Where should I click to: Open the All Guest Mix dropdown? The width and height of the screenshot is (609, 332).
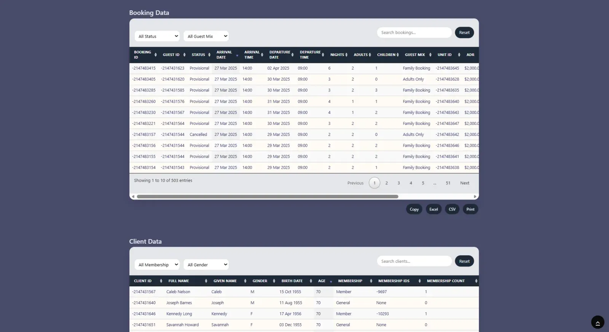point(206,36)
